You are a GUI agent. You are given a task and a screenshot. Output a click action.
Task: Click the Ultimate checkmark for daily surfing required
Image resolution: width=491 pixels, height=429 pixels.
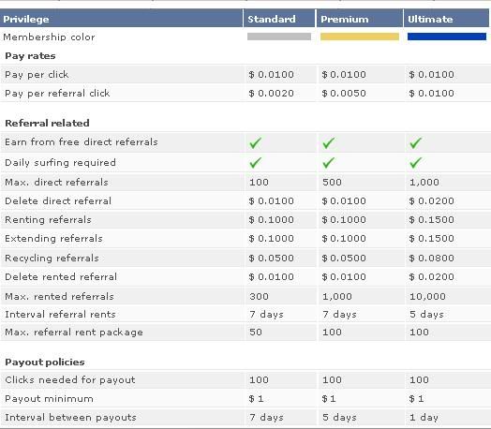[x=415, y=163]
